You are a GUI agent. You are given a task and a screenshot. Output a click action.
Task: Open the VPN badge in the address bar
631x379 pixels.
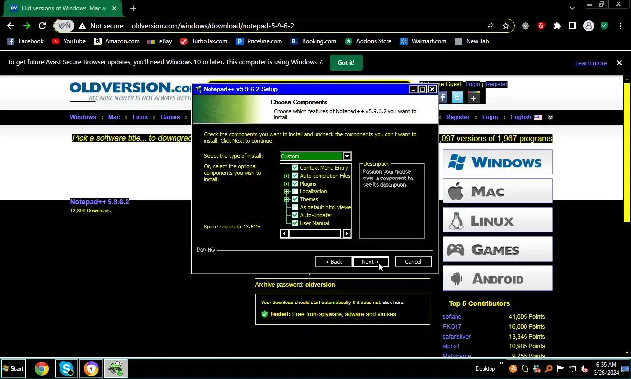click(x=64, y=26)
